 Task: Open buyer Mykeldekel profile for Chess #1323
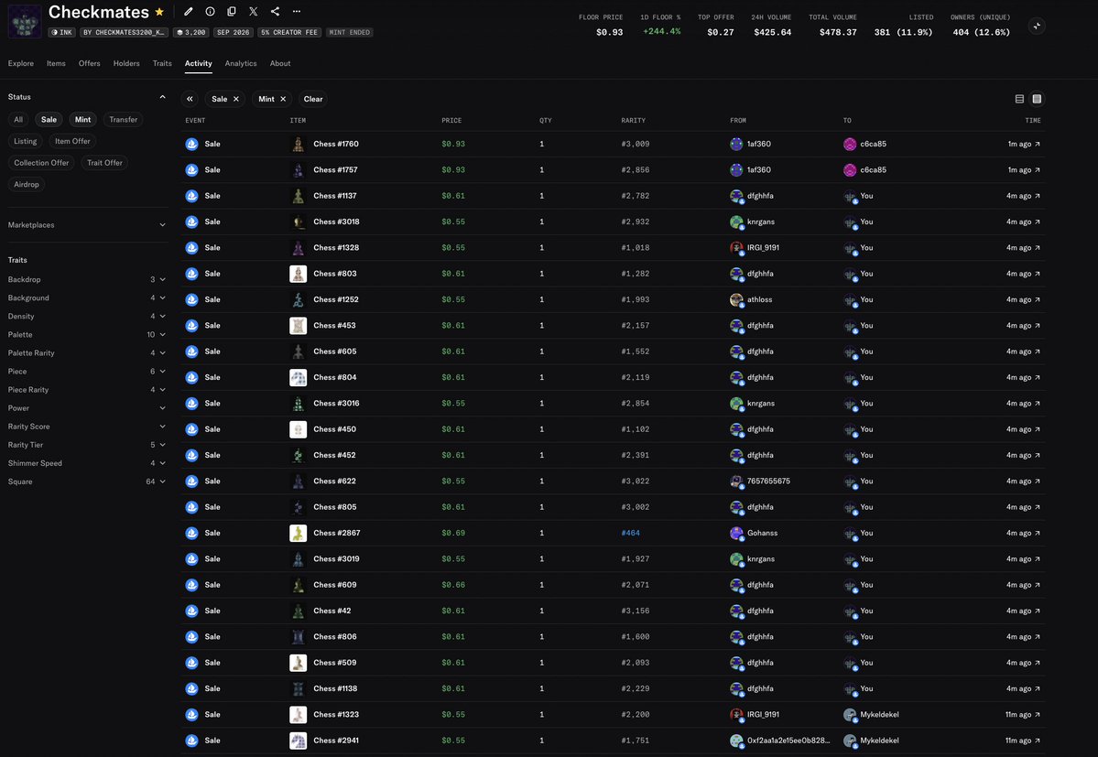click(879, 714)
